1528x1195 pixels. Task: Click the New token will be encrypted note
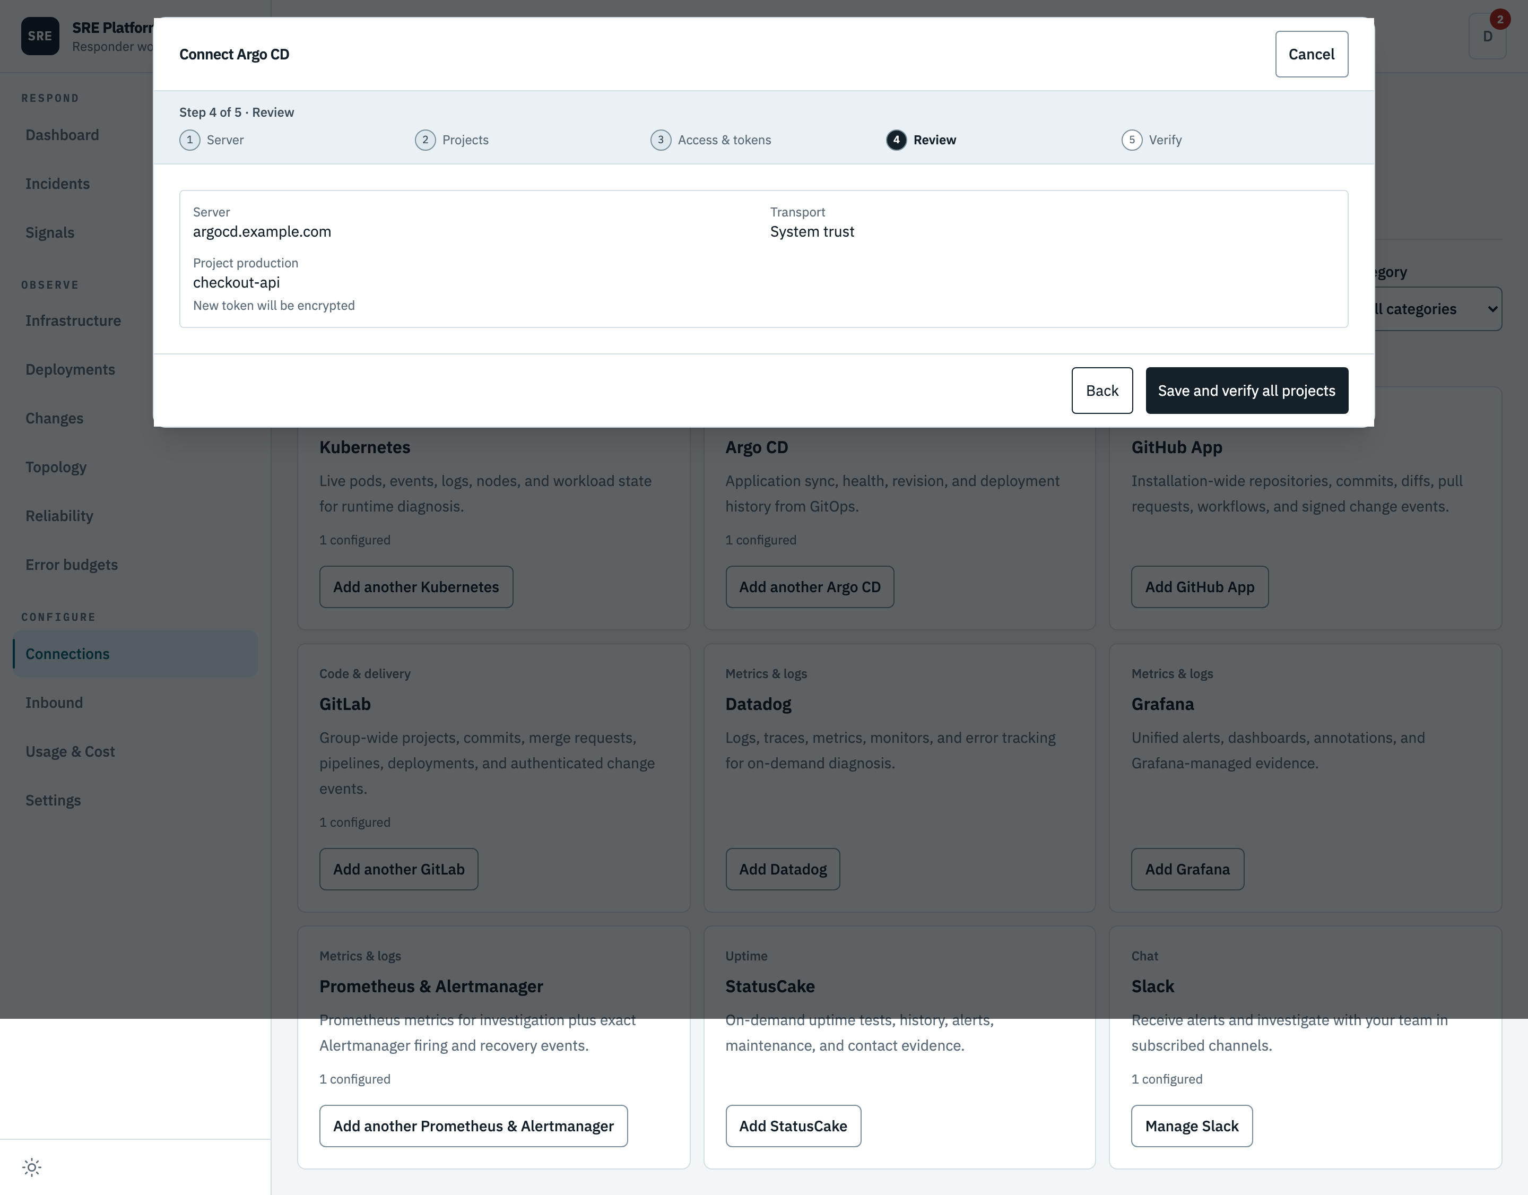point(274,306)
